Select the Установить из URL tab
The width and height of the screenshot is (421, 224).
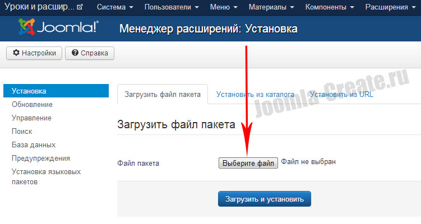point(341,95)
